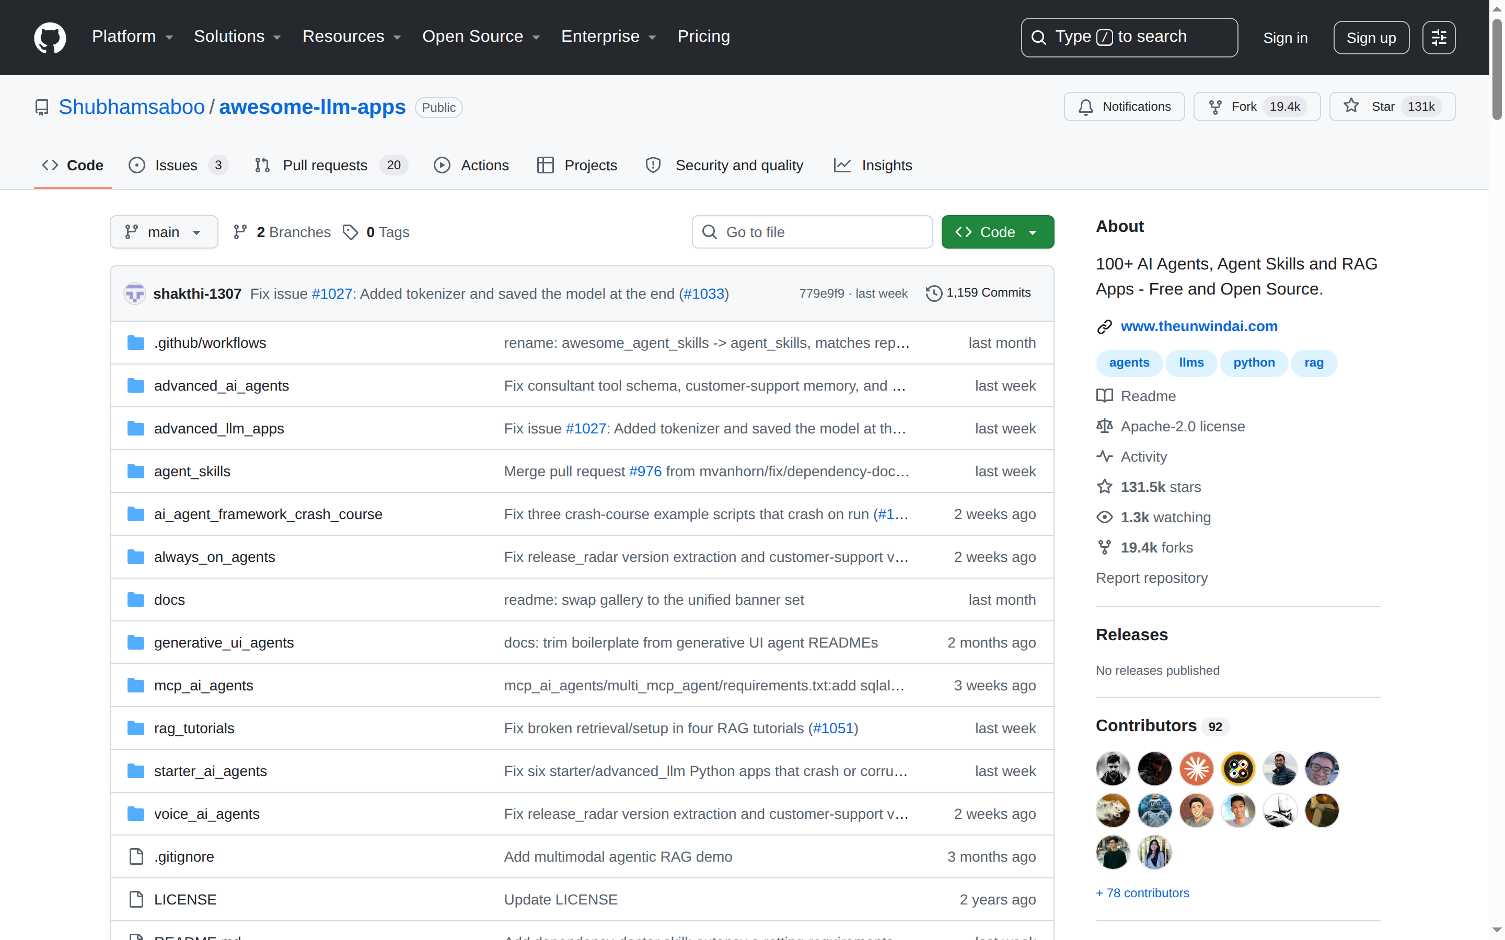Expand the Solutions menu
This screenshot has height=940, width=1505.
tap(238, 37)
